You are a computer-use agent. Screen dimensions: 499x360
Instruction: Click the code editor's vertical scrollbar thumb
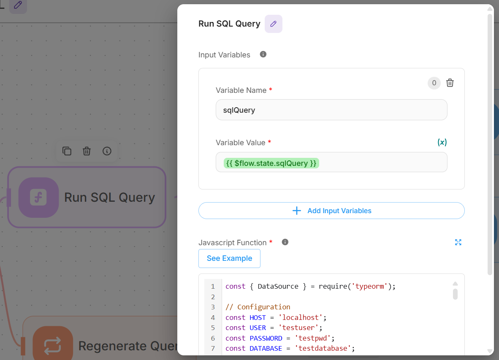point(455,294)
